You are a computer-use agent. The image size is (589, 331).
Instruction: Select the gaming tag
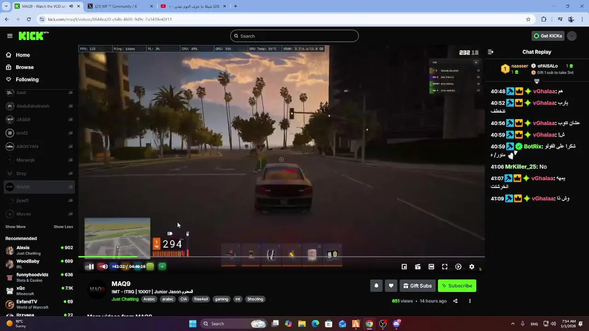(221, 299)
